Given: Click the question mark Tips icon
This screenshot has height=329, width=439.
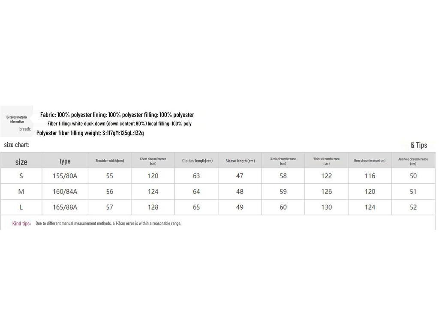Looking at the screenshot, I should [412, 145].
